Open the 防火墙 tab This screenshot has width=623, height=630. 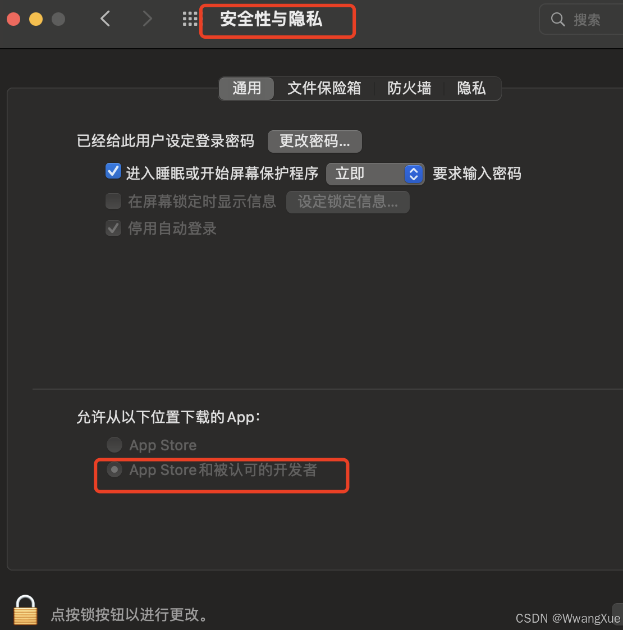point(409,88)
